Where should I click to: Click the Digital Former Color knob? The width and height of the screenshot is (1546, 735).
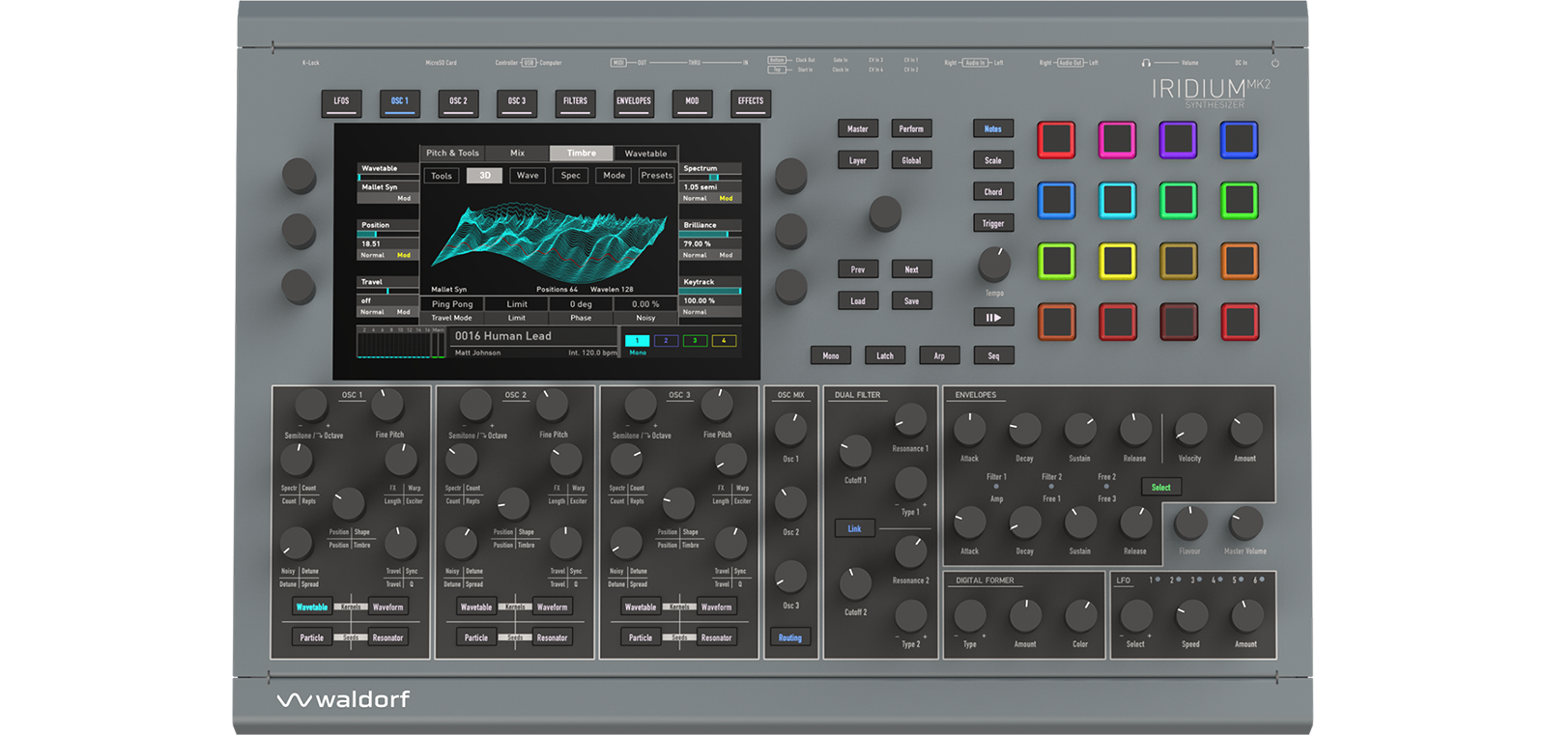[1080, 615]
